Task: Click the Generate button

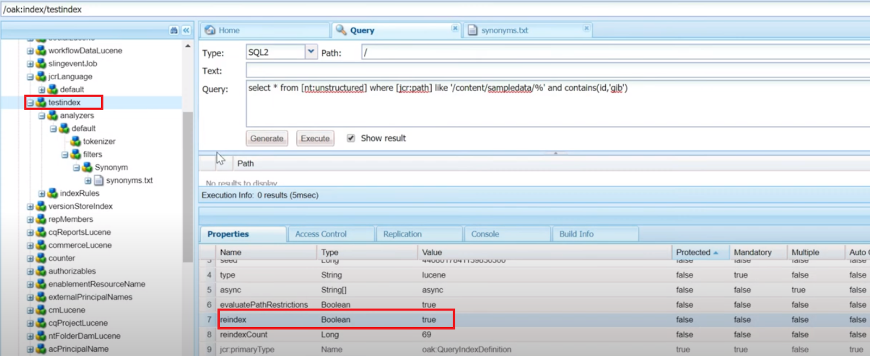Action: [267, 138]
